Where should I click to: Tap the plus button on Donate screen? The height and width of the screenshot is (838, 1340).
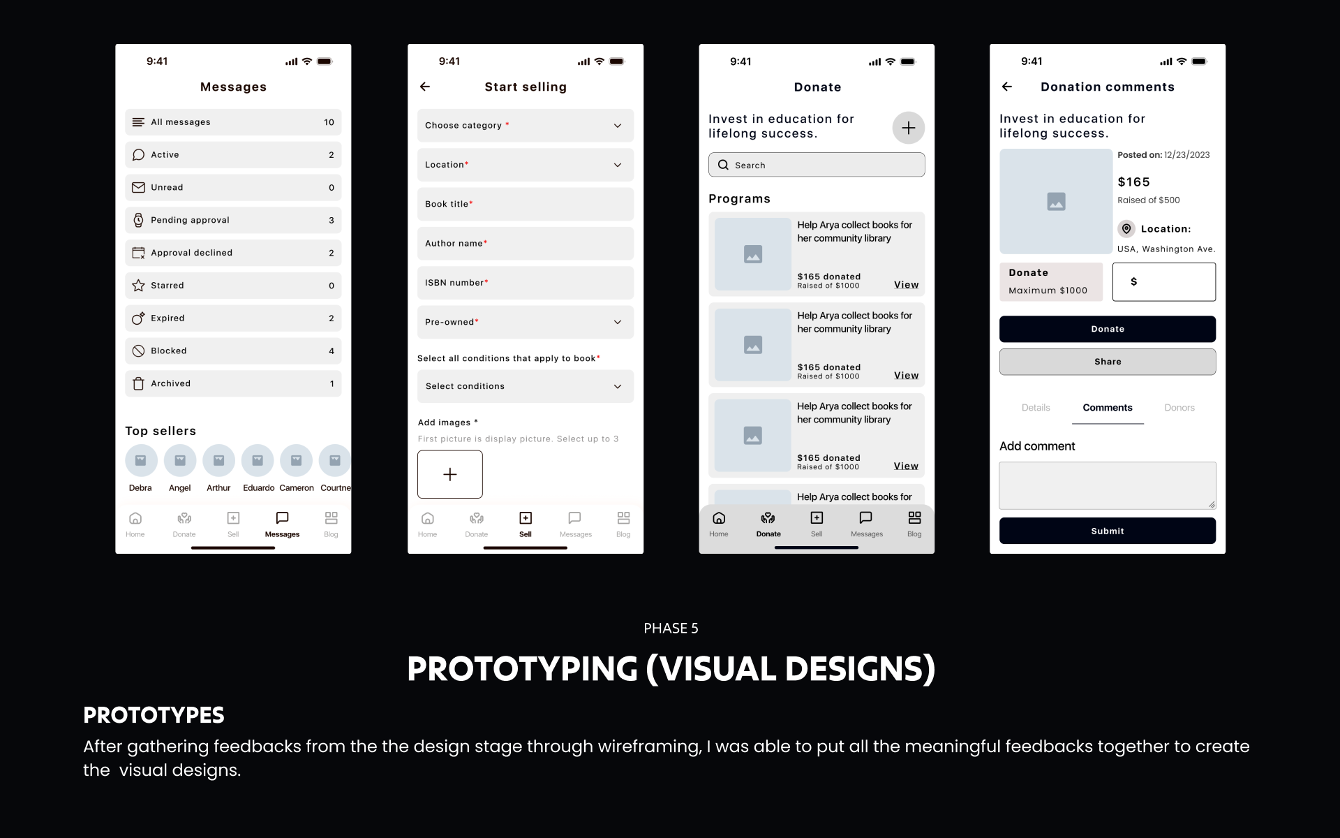[x=907, y=126]
